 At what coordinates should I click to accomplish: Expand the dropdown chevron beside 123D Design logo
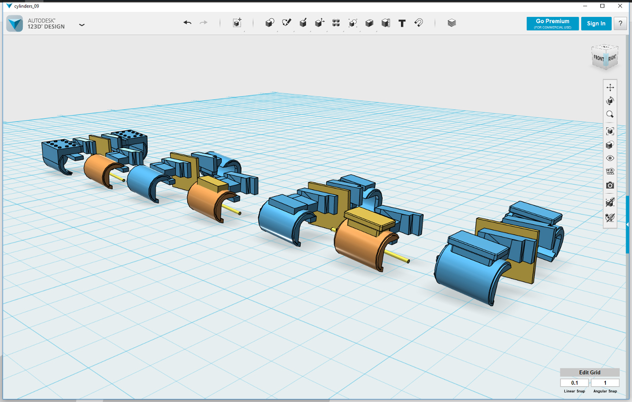click(81, 24)
